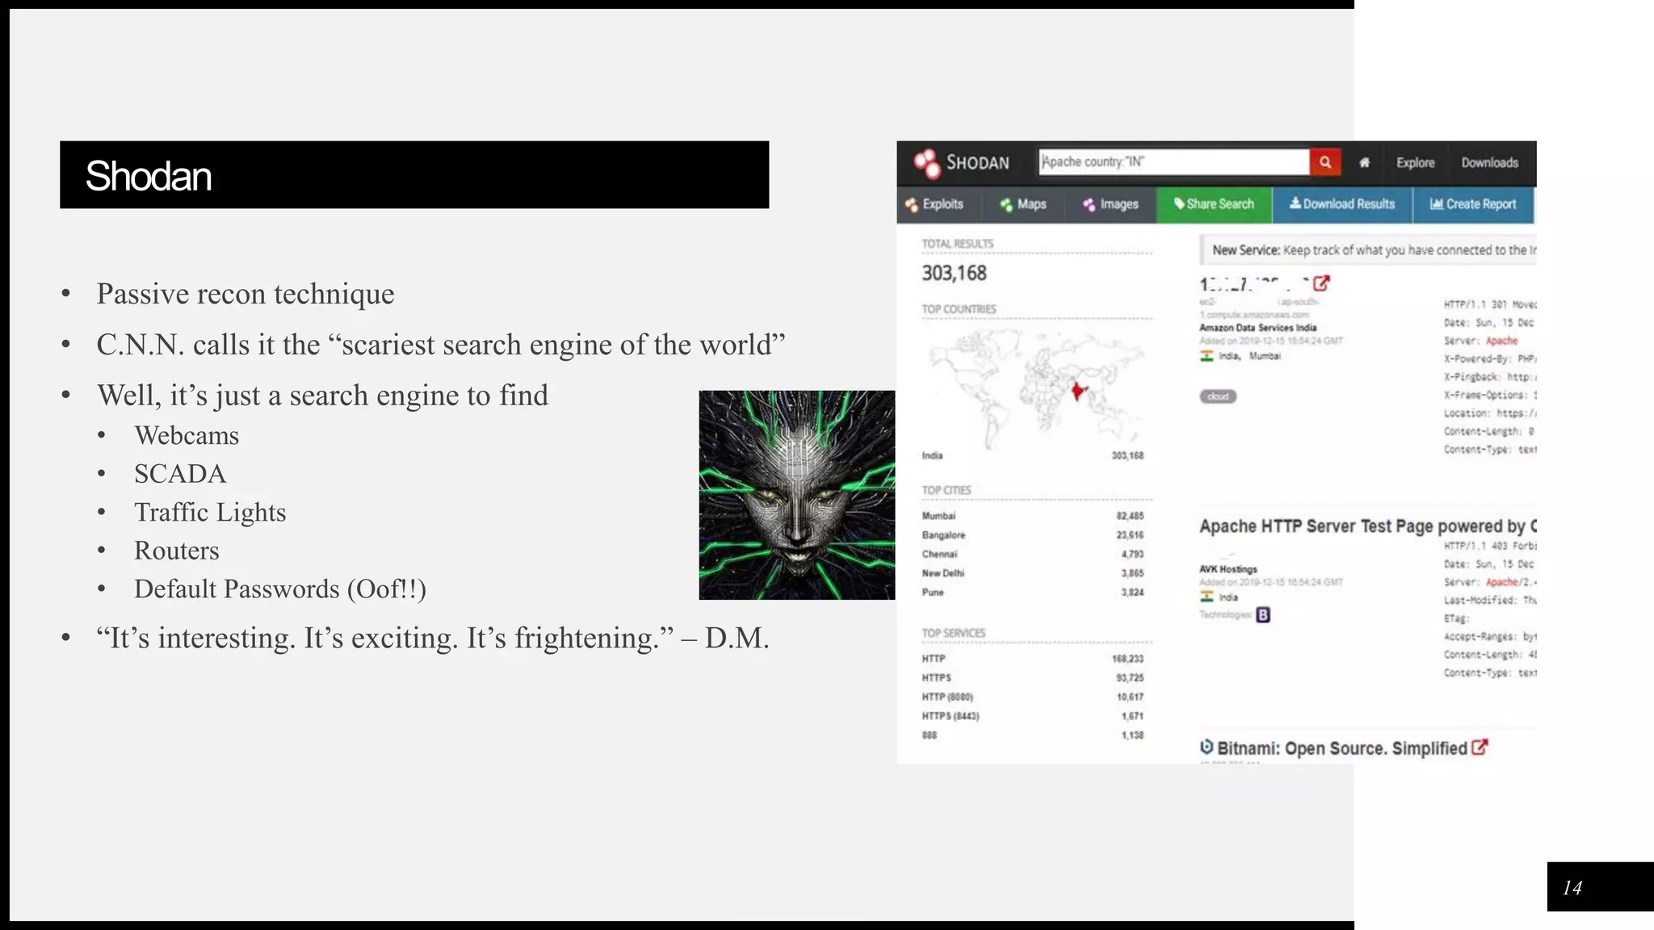The height and width of the screenshot is (930, 1654).
Task: Click the world map in Top Countries
Action: [1037, 389]
